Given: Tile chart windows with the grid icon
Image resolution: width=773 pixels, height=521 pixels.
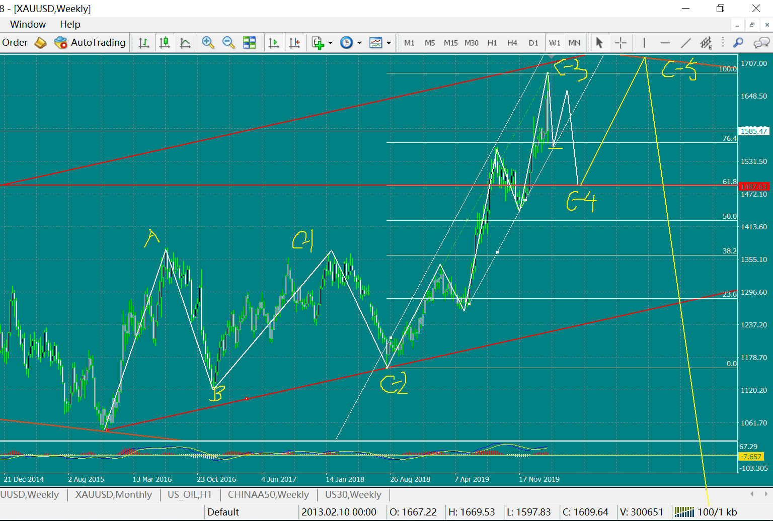Looking at the screenshot, I should click(249, 43).
